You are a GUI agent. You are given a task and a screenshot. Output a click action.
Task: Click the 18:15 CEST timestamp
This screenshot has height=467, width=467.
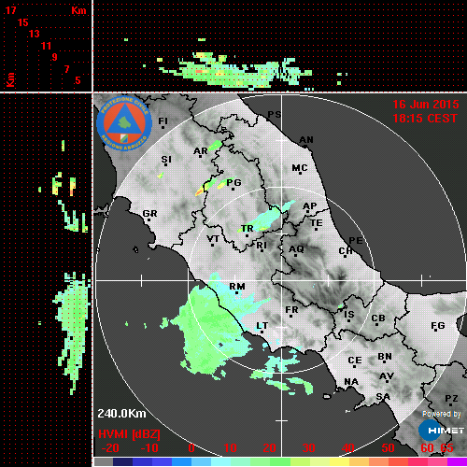[x=425, y=119]
